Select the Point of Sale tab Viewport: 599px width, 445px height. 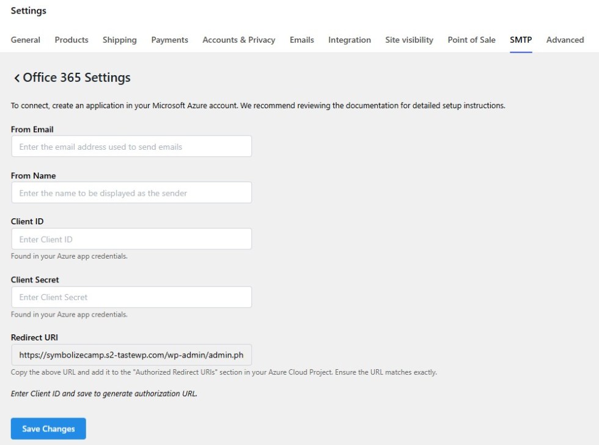point(472,40)
